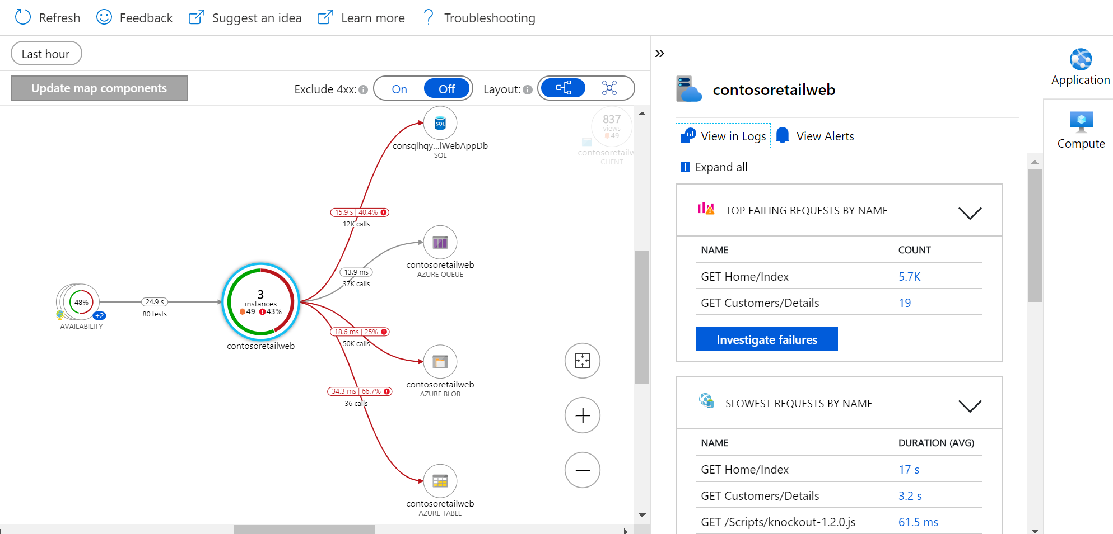The image size is (1113, 534).
Task: Click Refresh in the top toolbar
Action: tap(48, 18)
